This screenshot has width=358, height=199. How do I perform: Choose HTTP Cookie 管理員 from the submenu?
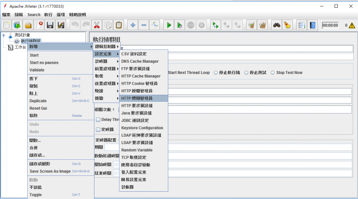(144, 83)
